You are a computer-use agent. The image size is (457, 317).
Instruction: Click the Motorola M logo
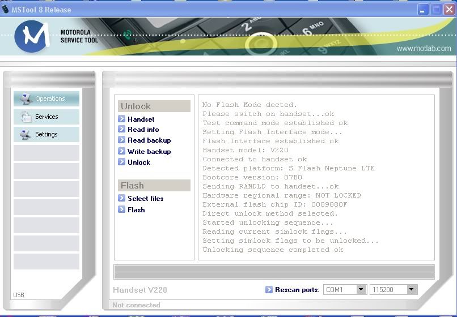coord(32,36)
